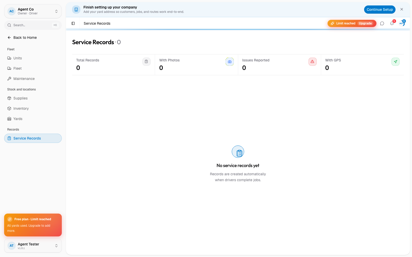Click the With GPS arrow icon
The height and width of the screenshot is (257, 412).
(396, 62)
